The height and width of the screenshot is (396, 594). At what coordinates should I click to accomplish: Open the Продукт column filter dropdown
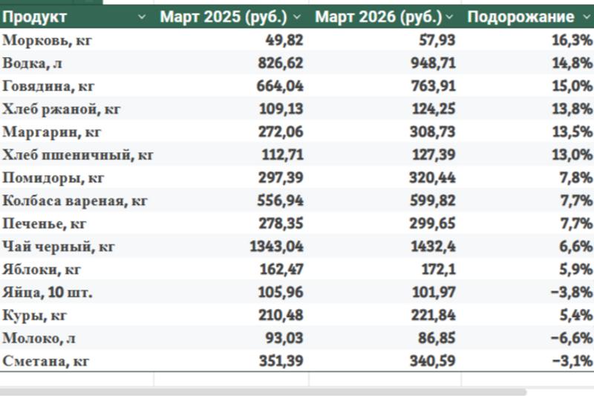click(x=142, y=16)
